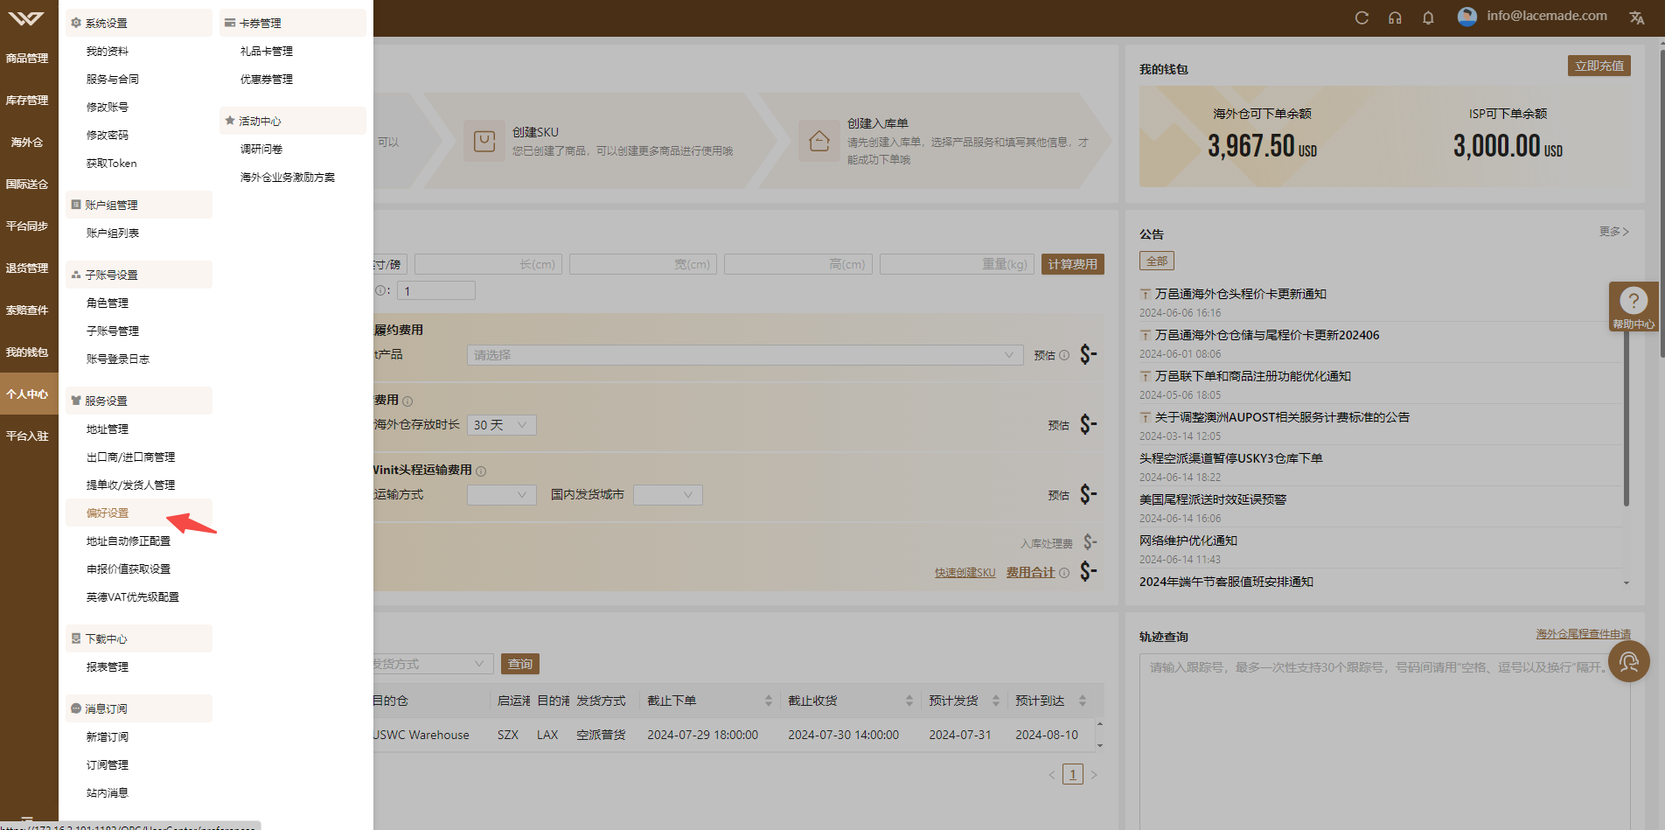Image resolution: width=1665 pixels, height=830 pixels.
Task: Open 报表管理 menu entry
Action: click(x=108, y=667)
